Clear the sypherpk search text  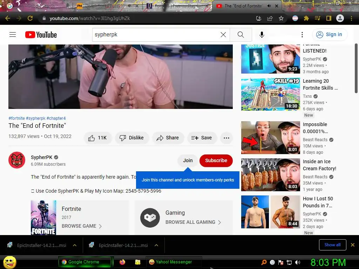tap(223, 35)
